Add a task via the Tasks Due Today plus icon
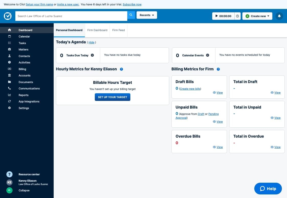 pyautogui.click(x=92, y=55)
